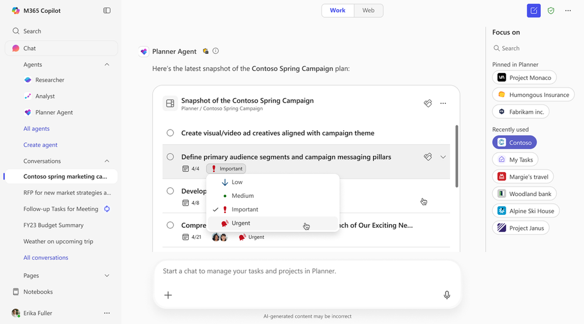The height and width of the screenshot is (324, 584).
Task: Click the snapshot header's Planner diamond icon
Action: click(x=428, y=103)
